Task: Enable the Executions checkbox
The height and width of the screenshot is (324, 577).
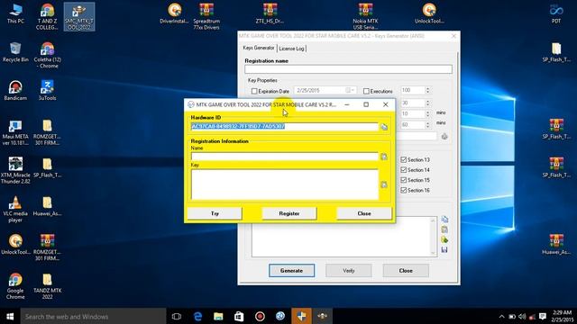Action: 366,91
